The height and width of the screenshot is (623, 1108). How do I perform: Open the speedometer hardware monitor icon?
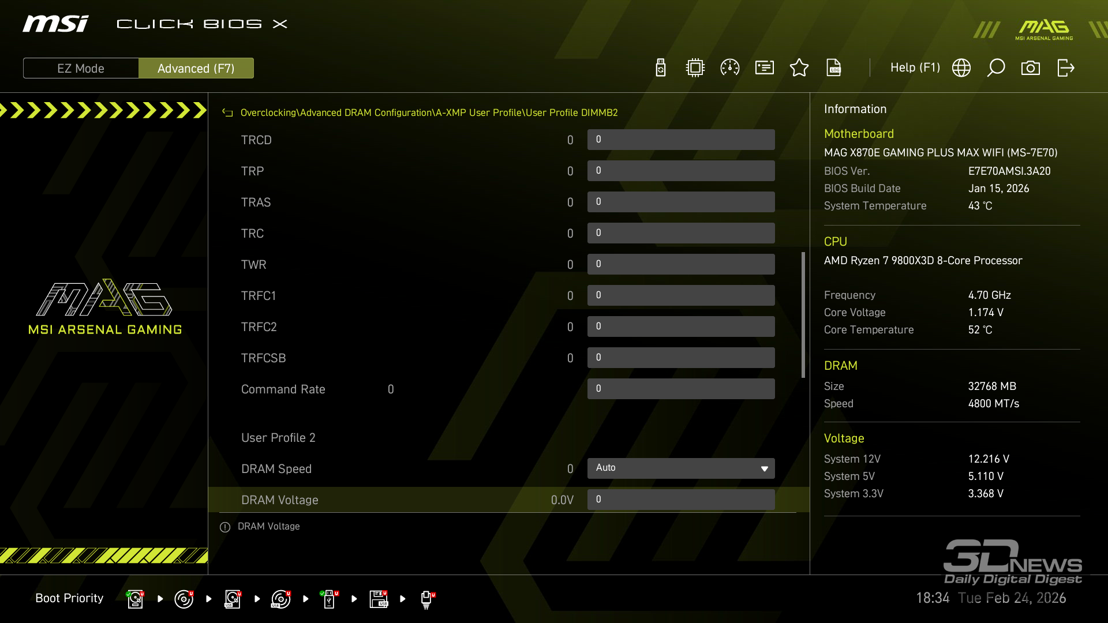[x=730, y=68]
